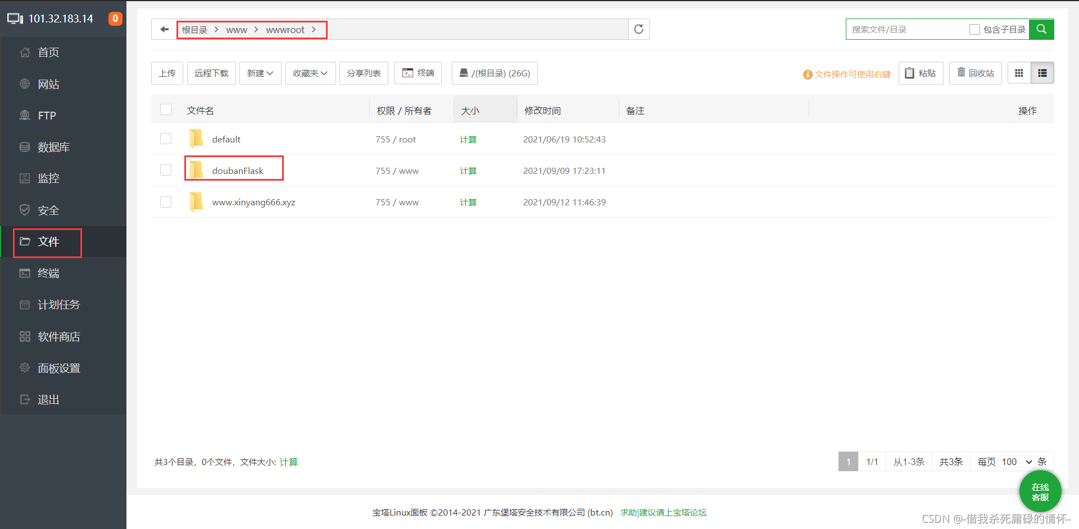Screen dimensions: 1079x529
Task: Open the 终端 terminal toolbar button
Action: (418, 73)
